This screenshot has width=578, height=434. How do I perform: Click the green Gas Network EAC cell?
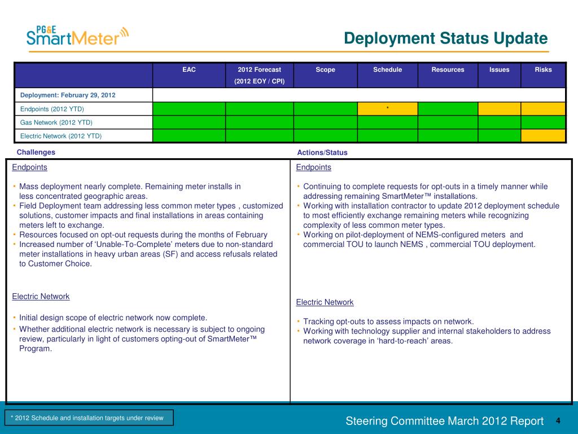tap(189, 123)
